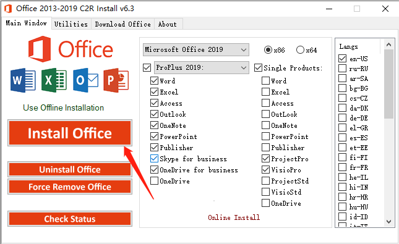Uncheck OneNote under ProPlus 2019
The width and height of the screenshot is (399, 244).
click(154, 125)
